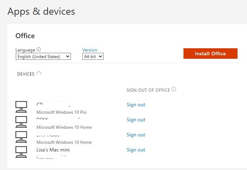Screen dimensions: 247x170
Task: Click the info icon beside Language
Action: pos(39,50)
